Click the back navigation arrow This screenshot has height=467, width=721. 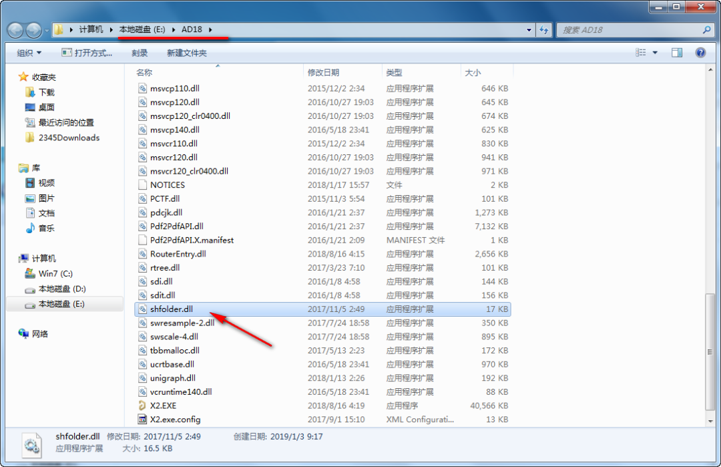(15, 30)
